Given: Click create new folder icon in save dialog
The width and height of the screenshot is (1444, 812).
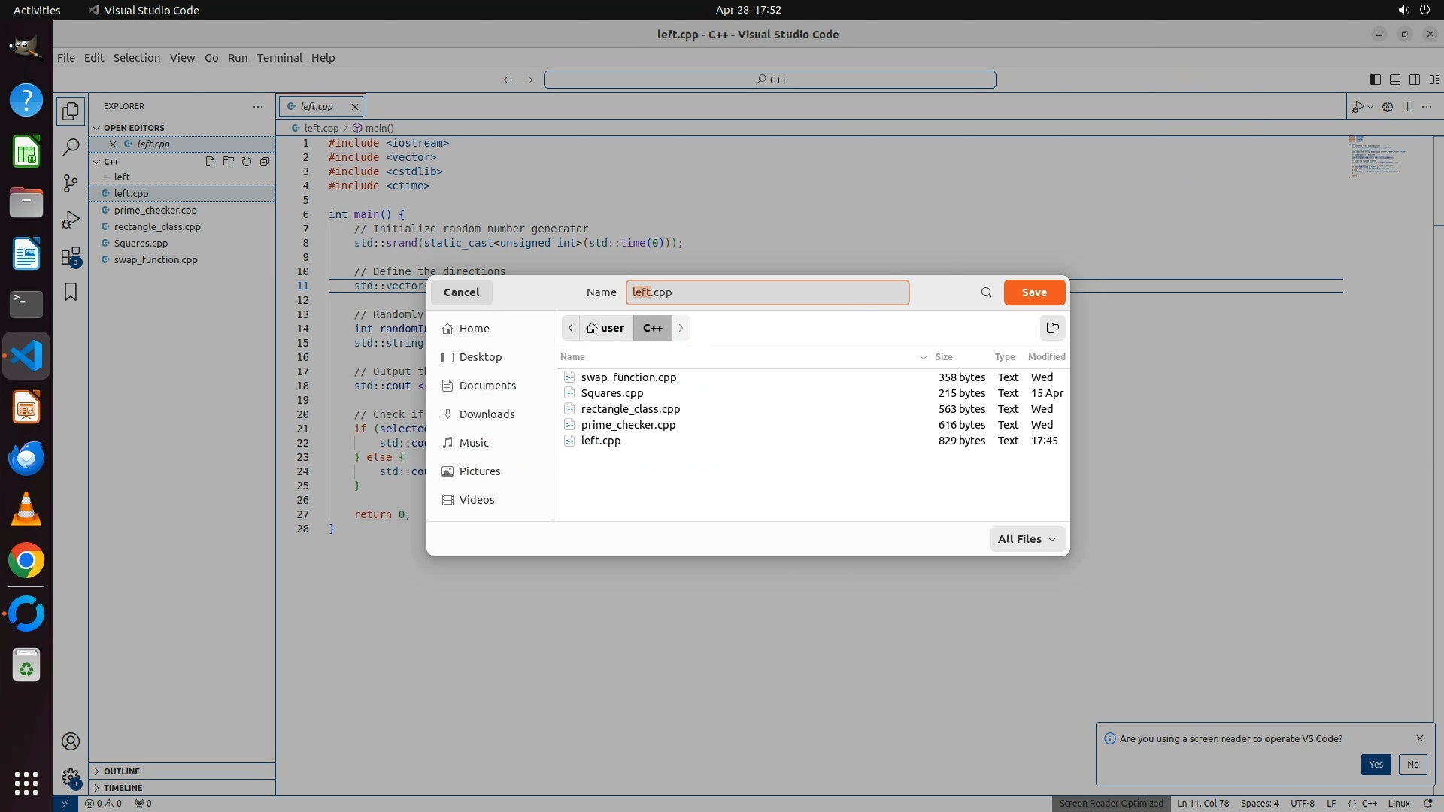Looking at the screenshot, I should tap(1052, 328).
